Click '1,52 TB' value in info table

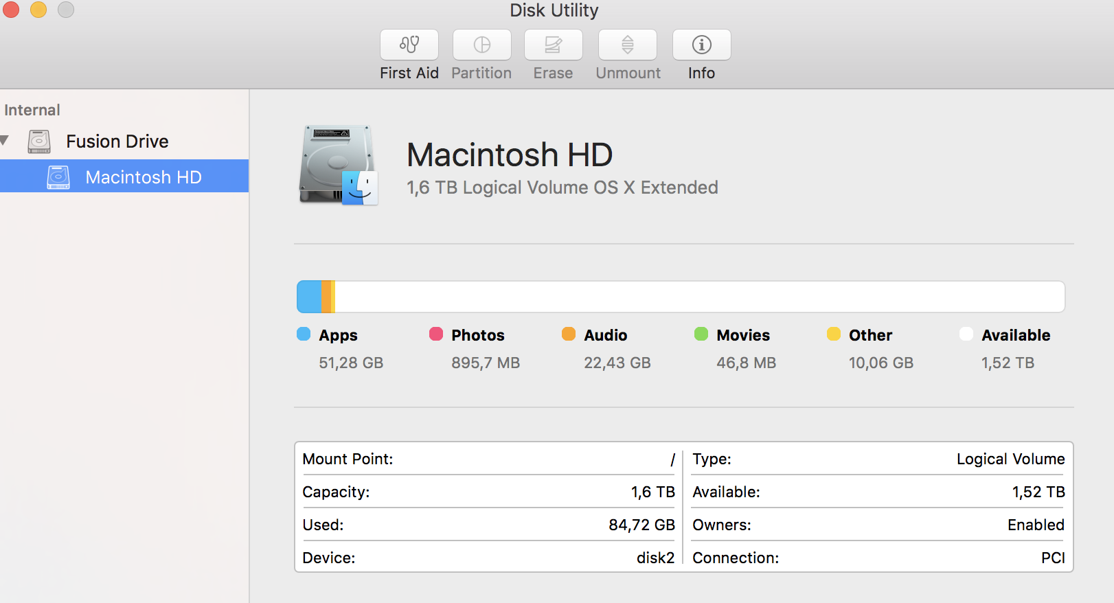coord(1038,492)
